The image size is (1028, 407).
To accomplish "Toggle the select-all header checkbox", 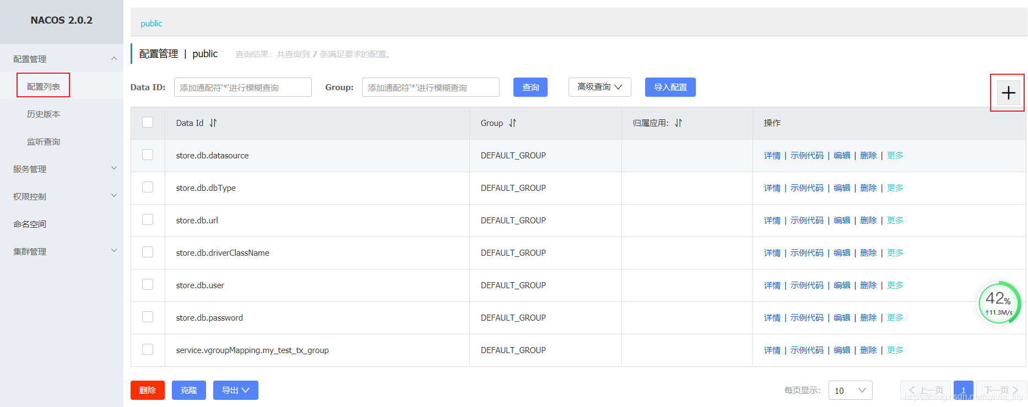I will pyautogui.click(x=148, y=122).
